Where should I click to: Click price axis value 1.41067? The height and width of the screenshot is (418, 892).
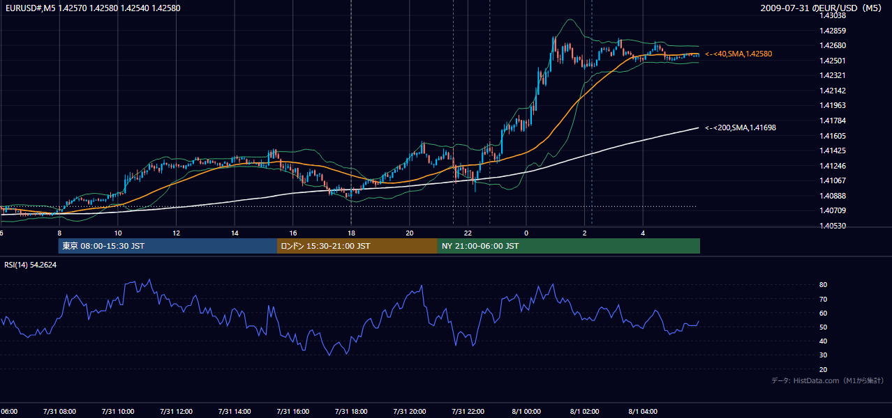click(x=832, y=180)
